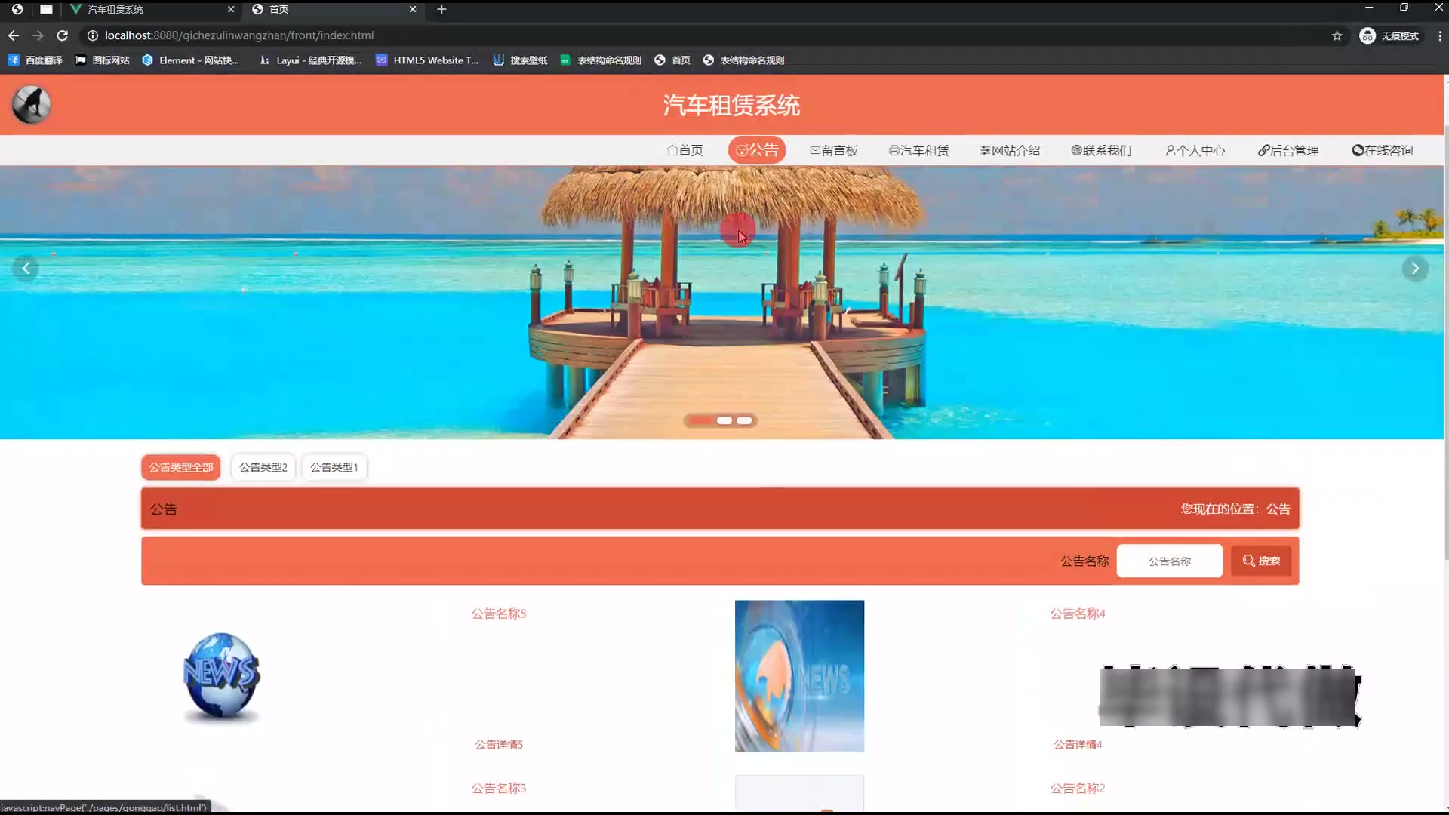This screenshot has height=815, width=1449.
Task: Focus the 公告名称 search input field
Action: [x=1169, y=561]
